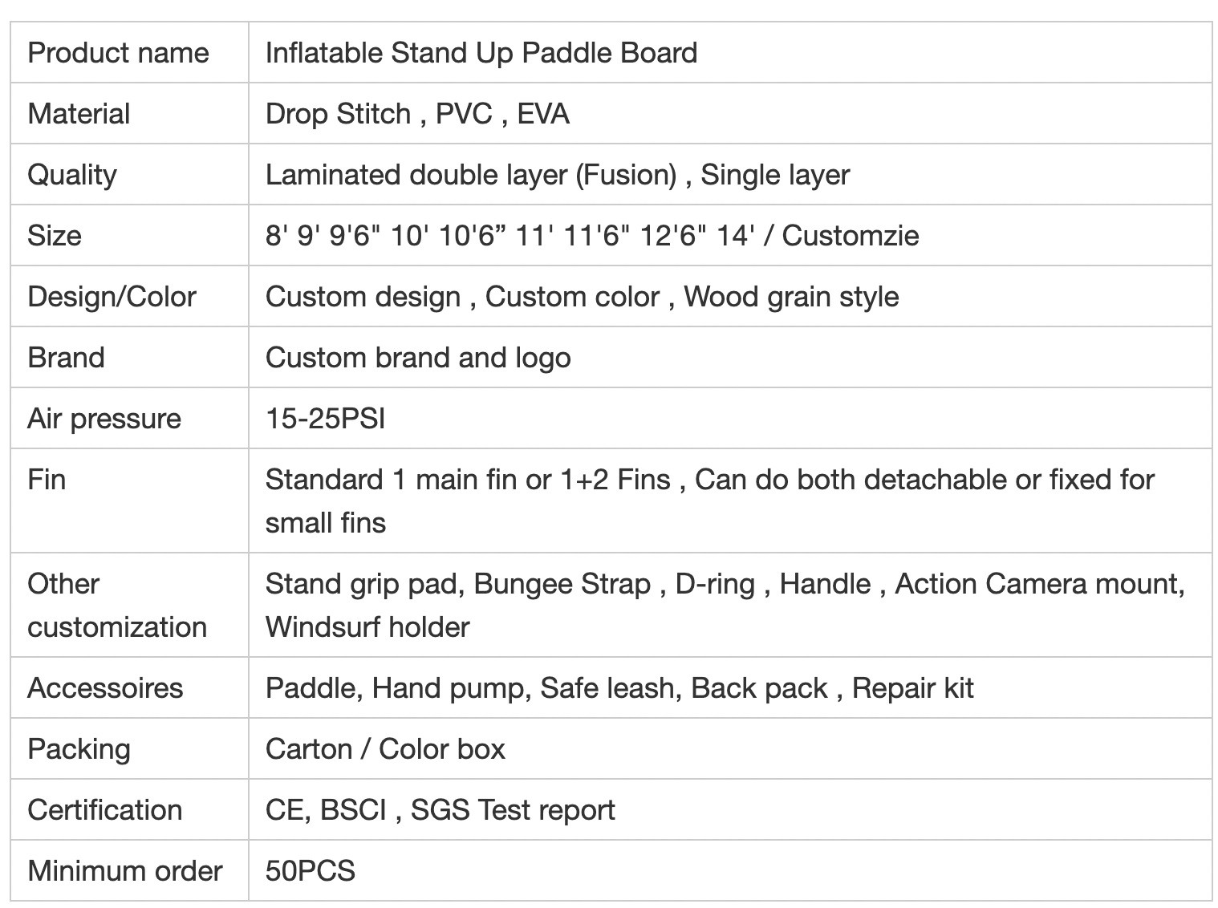Select the 'Material' row label
This screenshot has width=1218, height=908.
[79, 114]
